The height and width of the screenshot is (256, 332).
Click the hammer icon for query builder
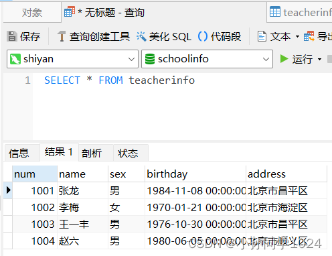pyautogui.click(x=61, y=36)
